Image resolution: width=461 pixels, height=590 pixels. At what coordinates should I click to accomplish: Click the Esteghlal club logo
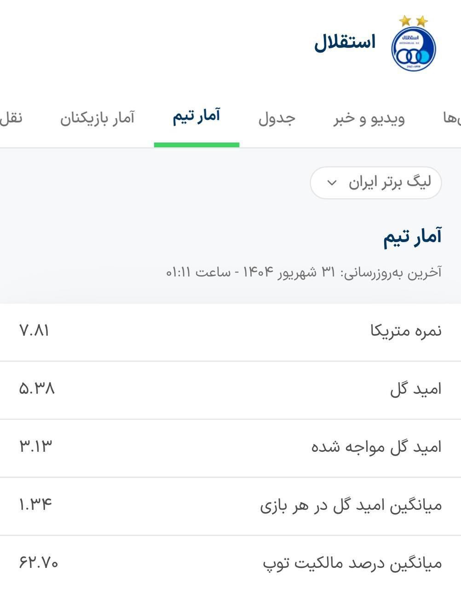tap(413, 43)
